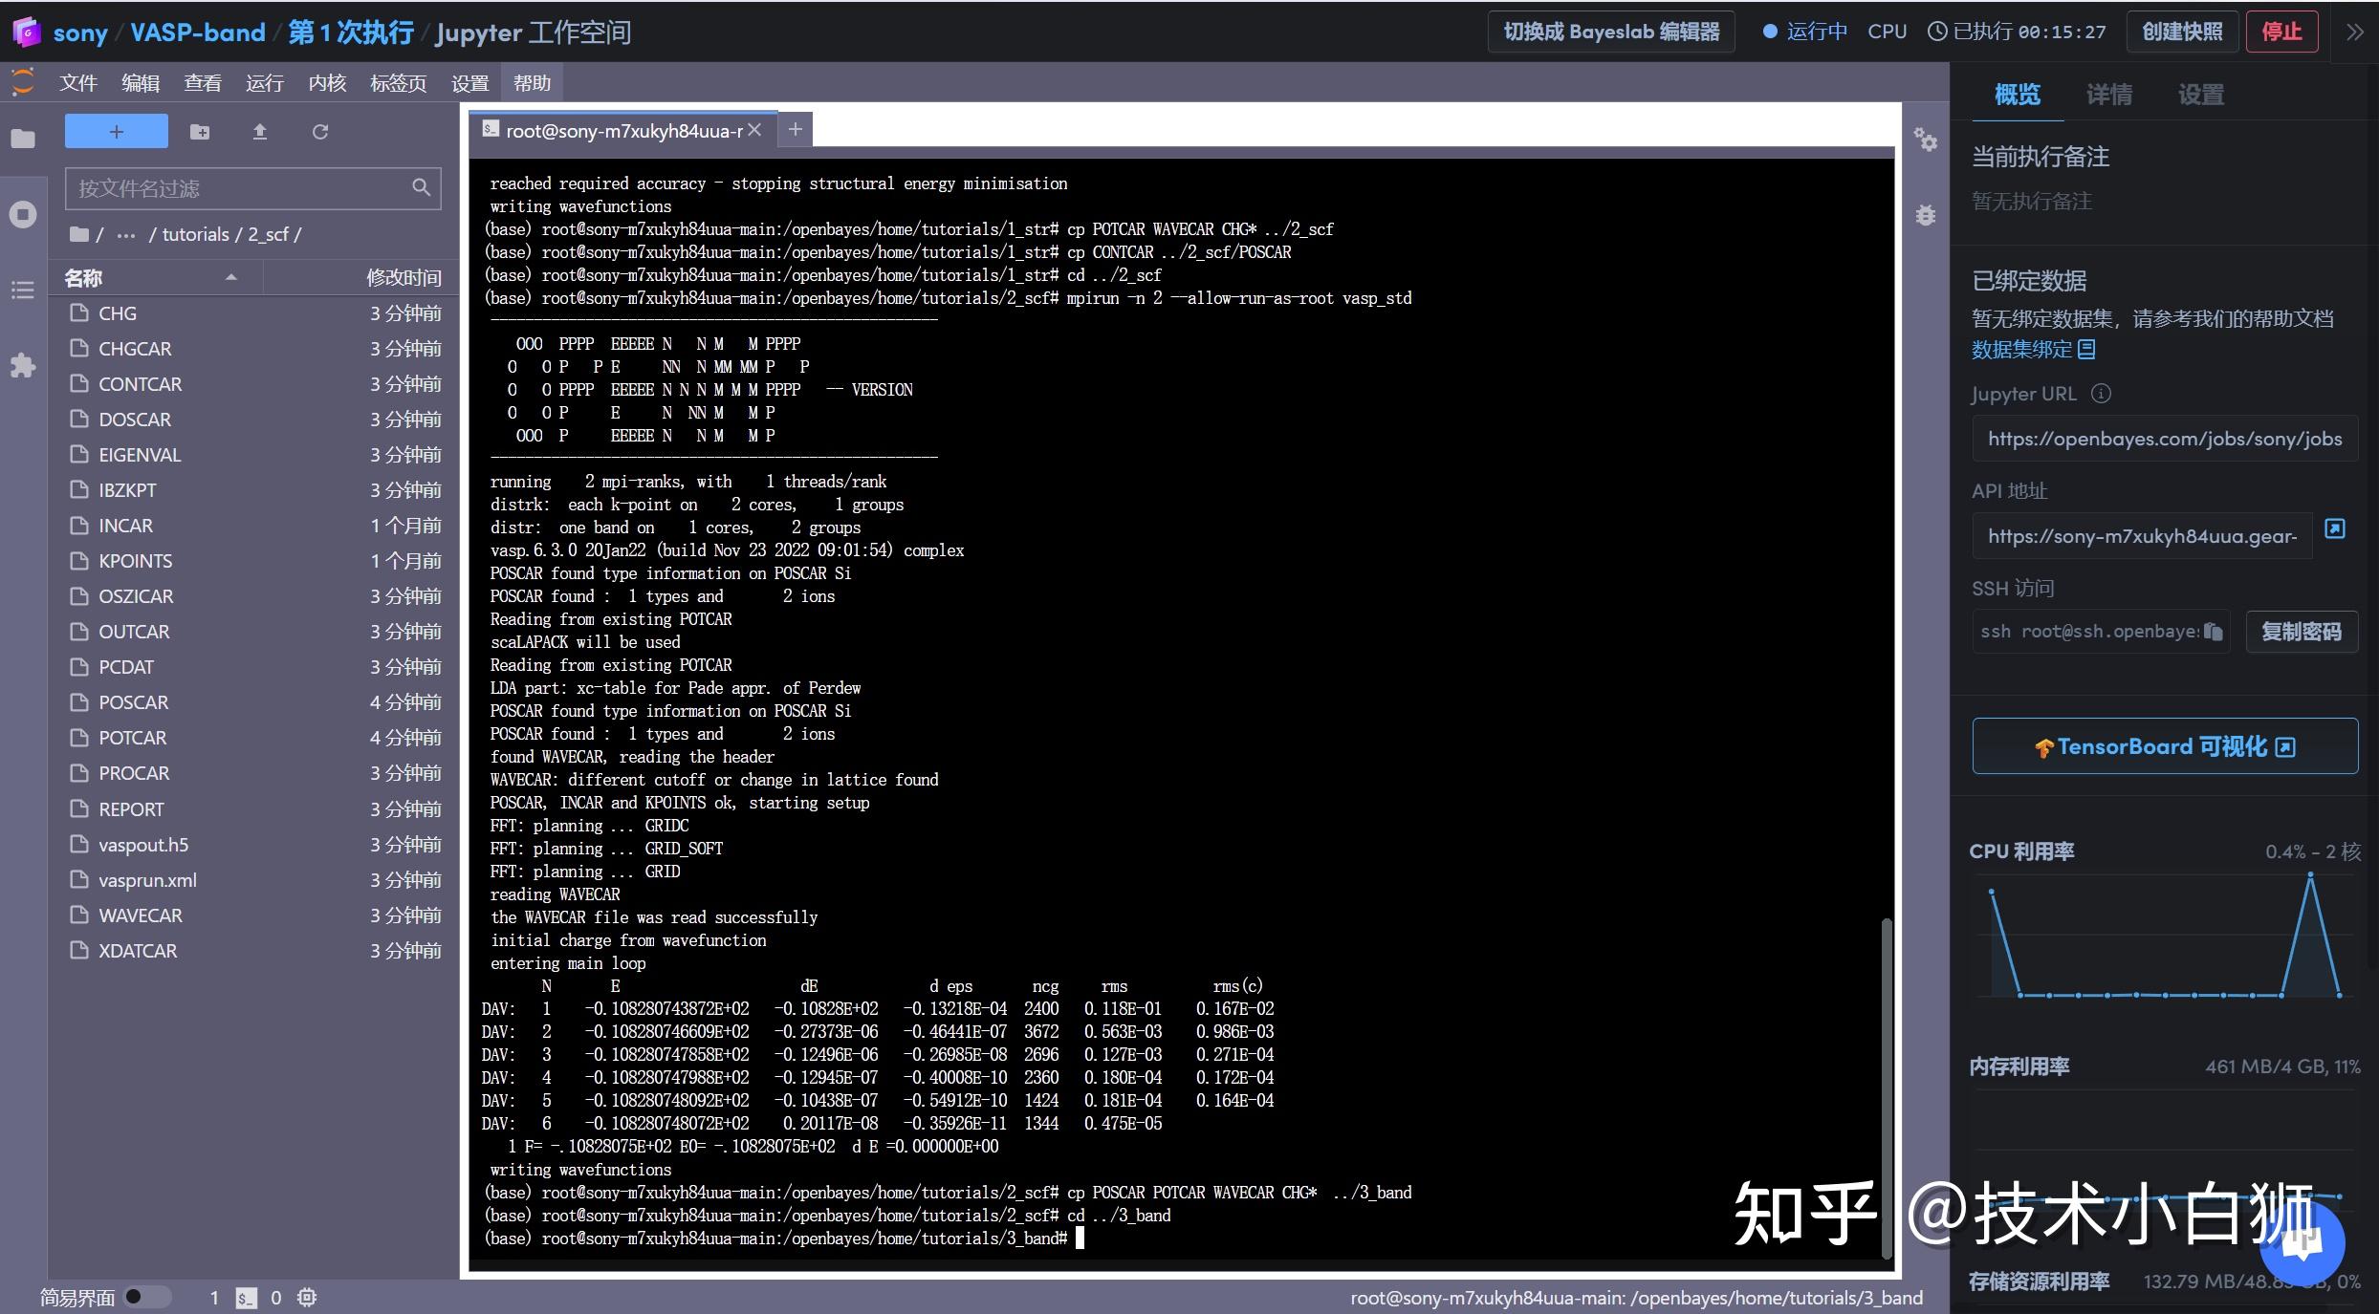Click the upload files icon
The height and width of the screenshot is (1314, 2379).
click(x=259, y=132)
